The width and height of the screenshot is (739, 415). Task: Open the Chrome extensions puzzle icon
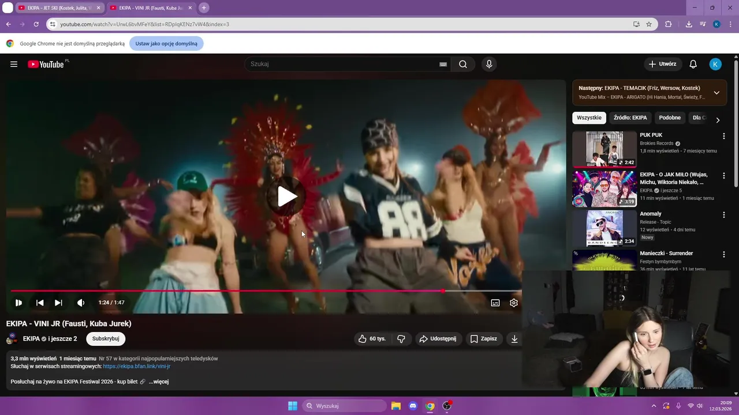pyautogui.click(x=669, y=24)
